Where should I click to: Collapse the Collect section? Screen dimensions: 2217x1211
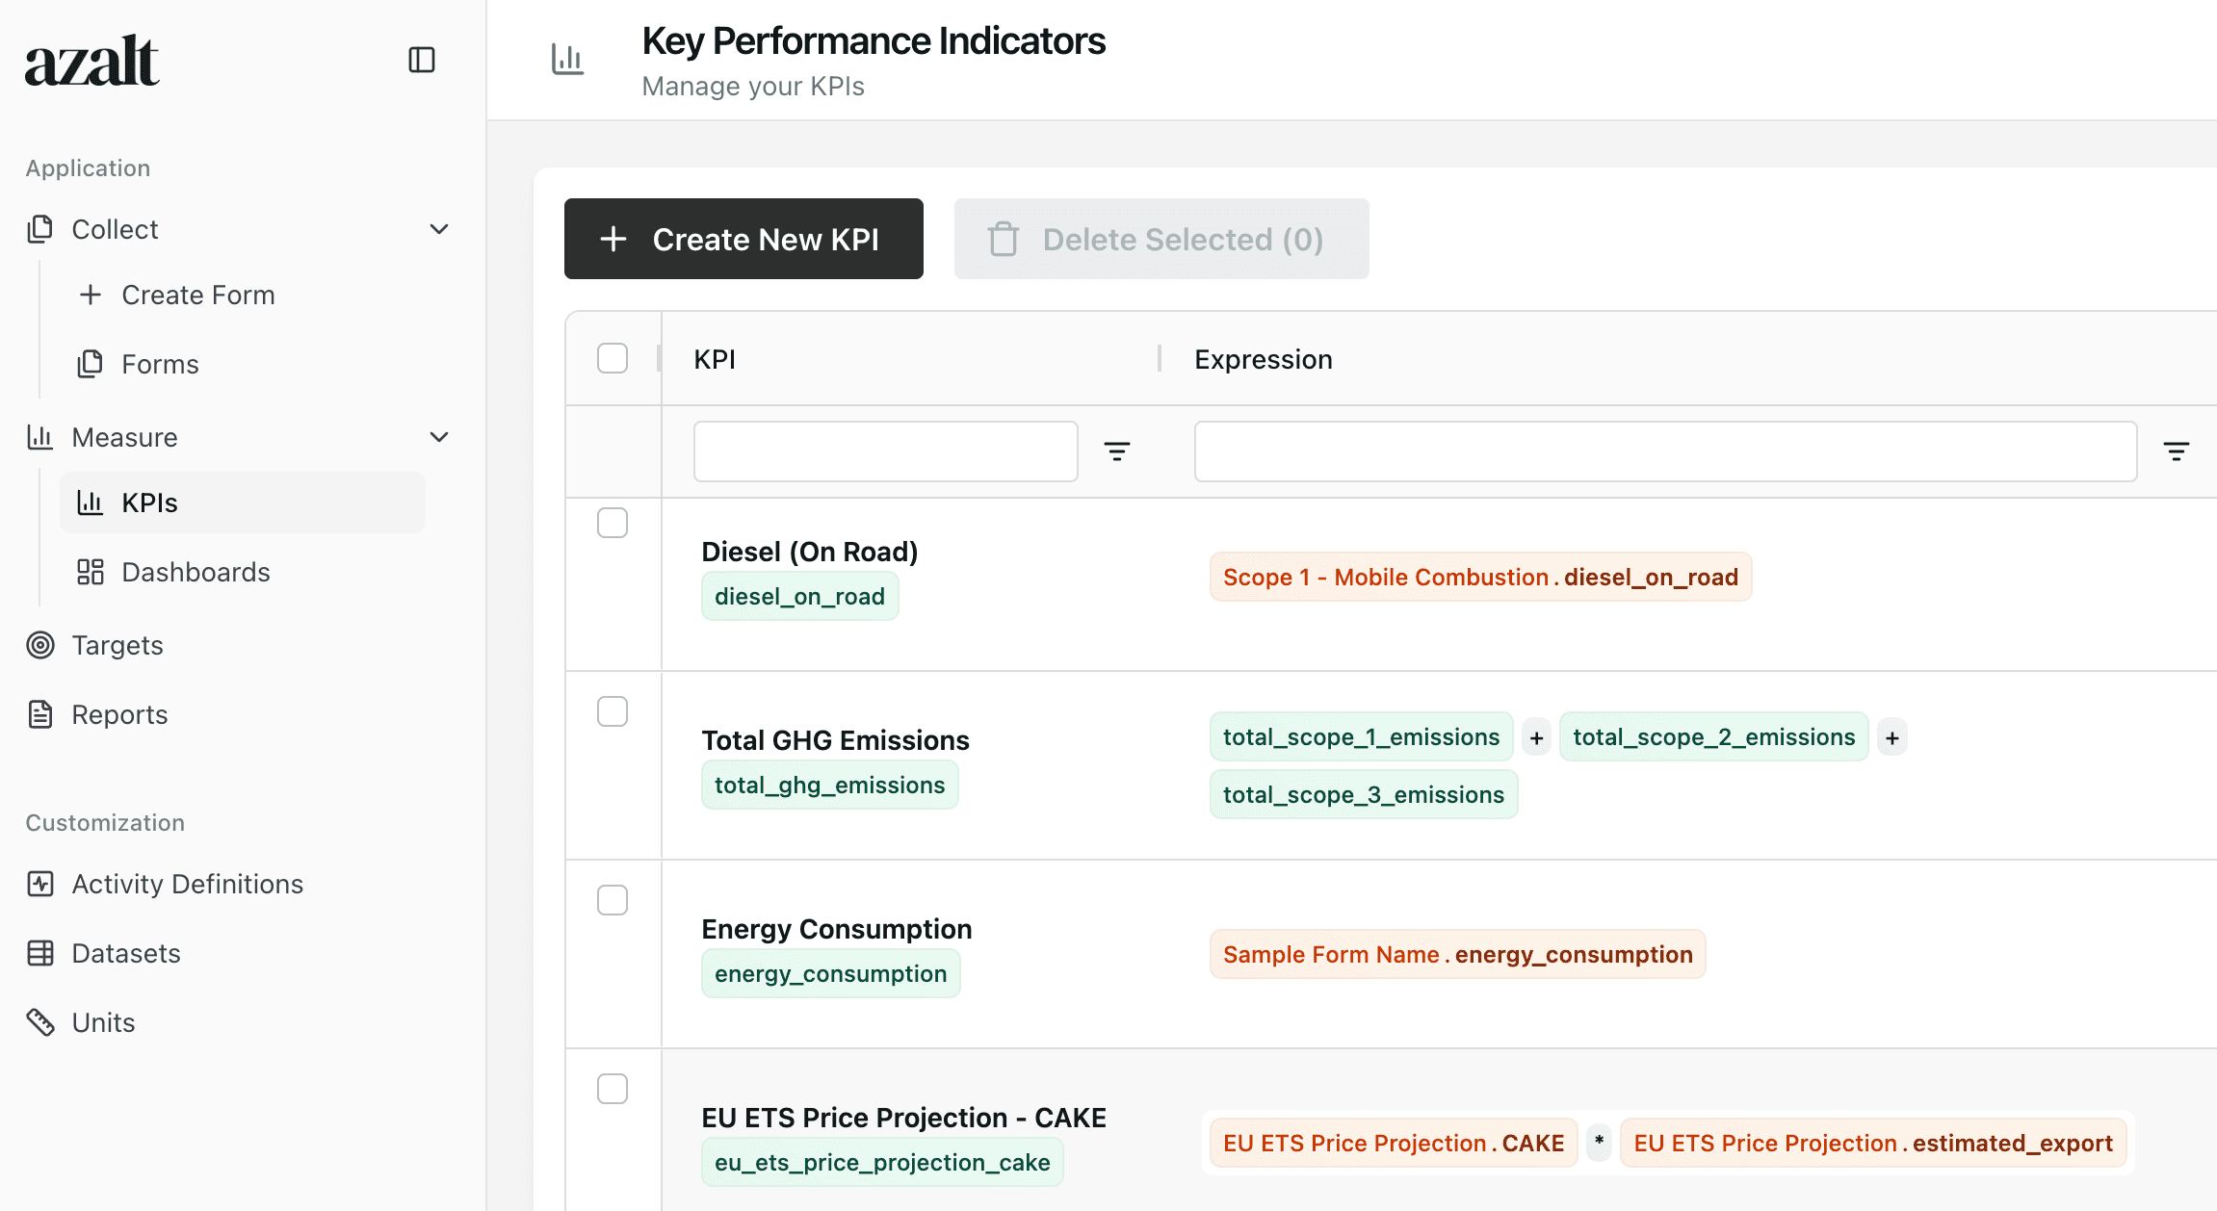[x=439, y=229]
